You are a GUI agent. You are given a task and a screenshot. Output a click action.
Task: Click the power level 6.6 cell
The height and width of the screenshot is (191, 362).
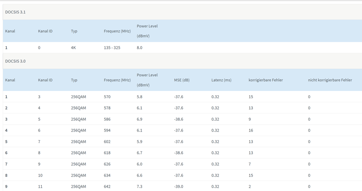coord(140,175)
